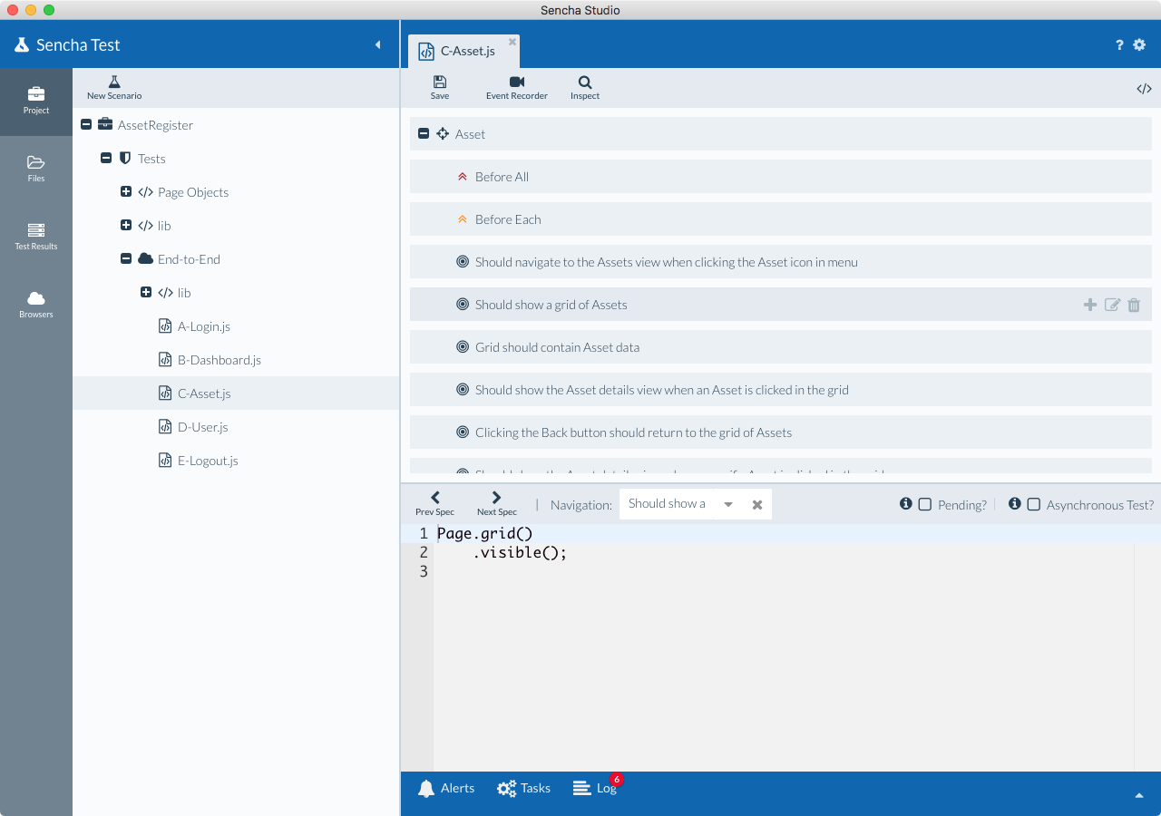
Task: Open D-User.js in the tree
Action: [202, 427]
